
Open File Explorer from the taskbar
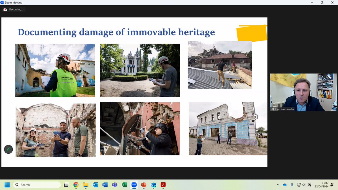coord(86,185)
